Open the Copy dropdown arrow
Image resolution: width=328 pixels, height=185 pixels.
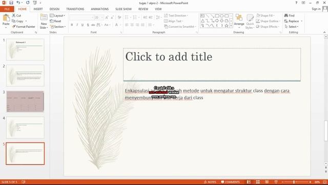[x=26, y=21]
